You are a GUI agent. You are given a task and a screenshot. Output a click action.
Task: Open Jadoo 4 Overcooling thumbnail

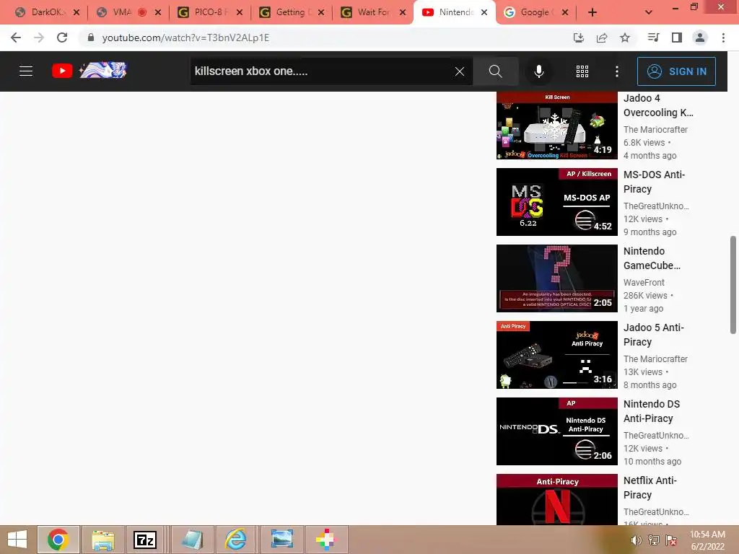click(556, 126)
